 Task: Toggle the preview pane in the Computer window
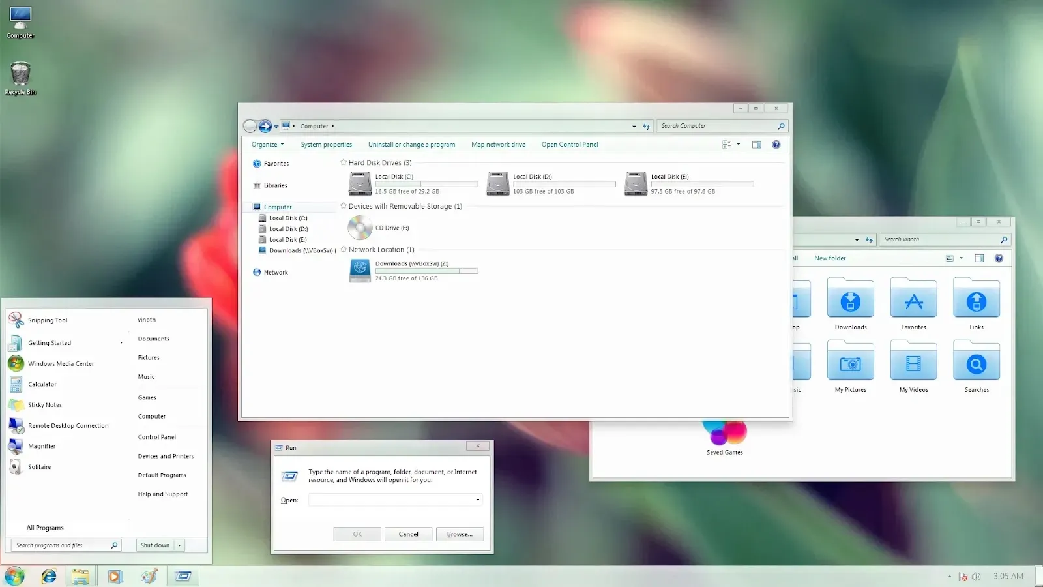click(x=756, y=144)
